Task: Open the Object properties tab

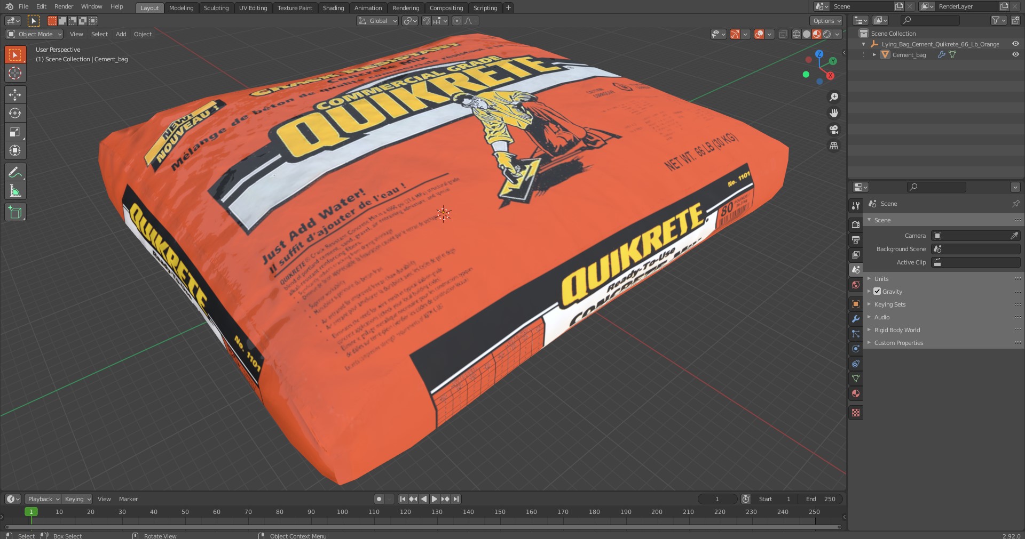Action: point(856,304)
